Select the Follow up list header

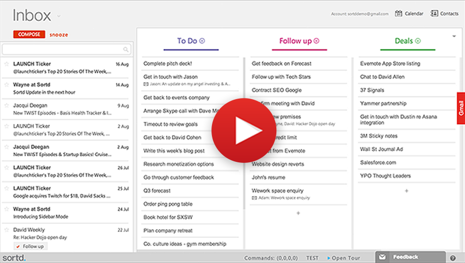pyautogui.click(x=296, y=41)
